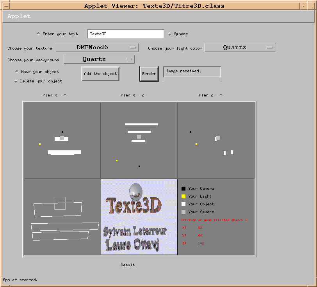Choose the Sphere radio option
The height and width of the screenshot is (287, 317).
170,34
